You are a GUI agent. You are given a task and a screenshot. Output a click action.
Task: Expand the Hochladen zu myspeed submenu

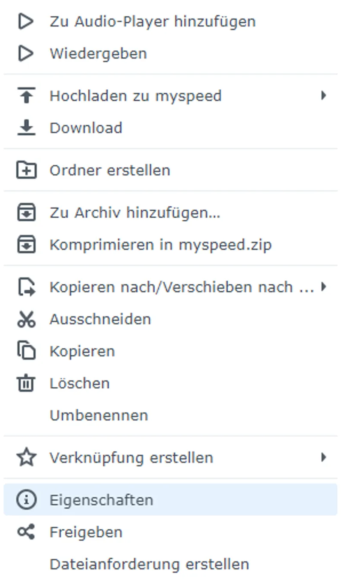coord(324,95)
